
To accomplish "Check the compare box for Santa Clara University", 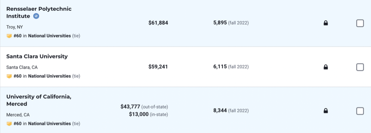I will (x=360, y=67).
